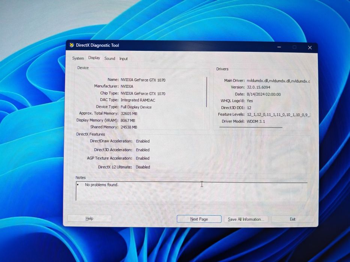The height and width of the screenshot is (262, 350).
Task: Click the DirectX Features group label
Action: tap(90, 134)
